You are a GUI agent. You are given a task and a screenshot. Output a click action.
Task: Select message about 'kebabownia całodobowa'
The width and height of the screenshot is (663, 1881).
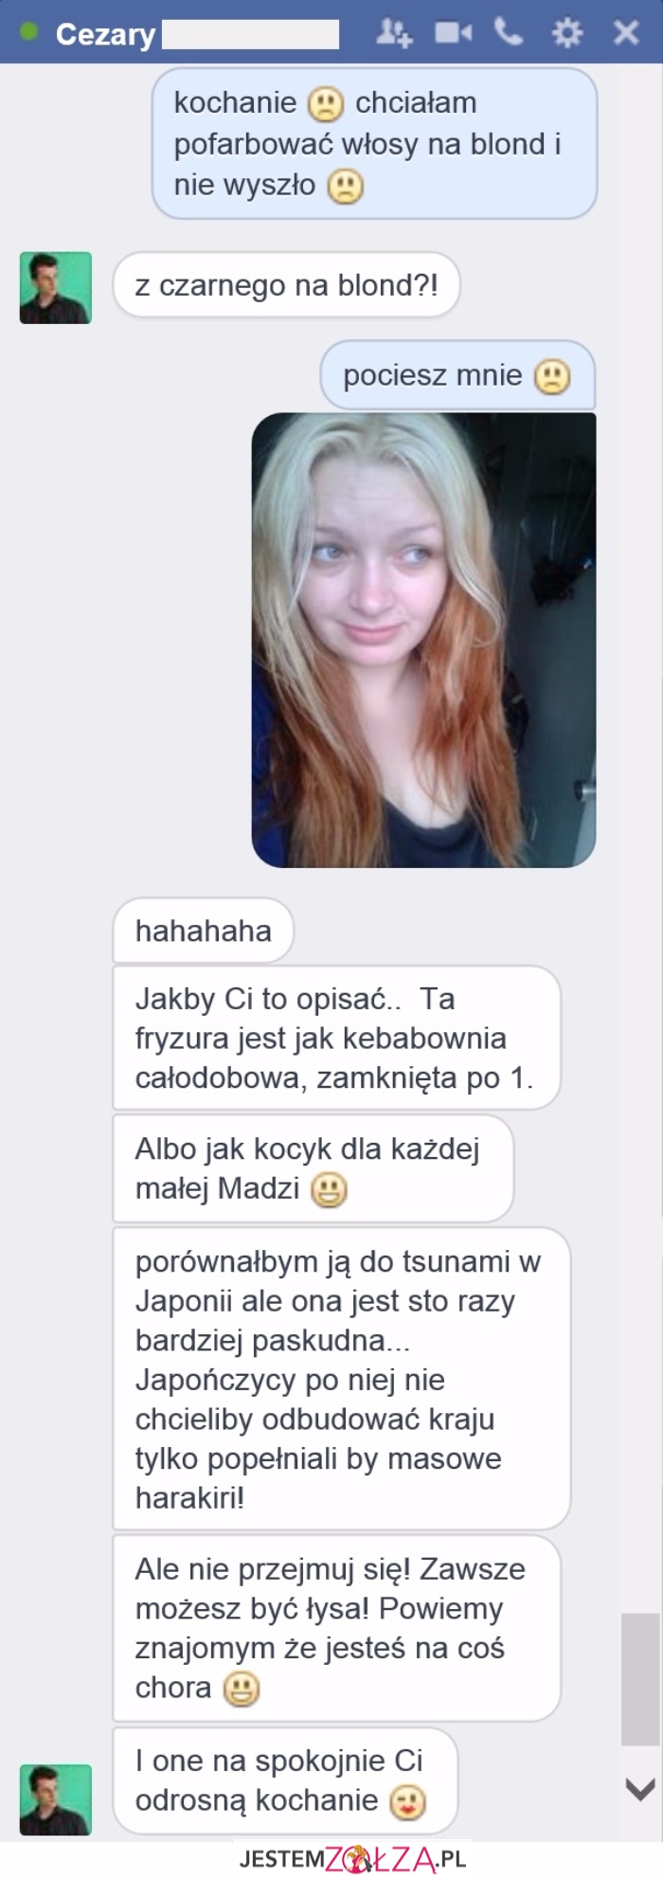[336, 1038]
